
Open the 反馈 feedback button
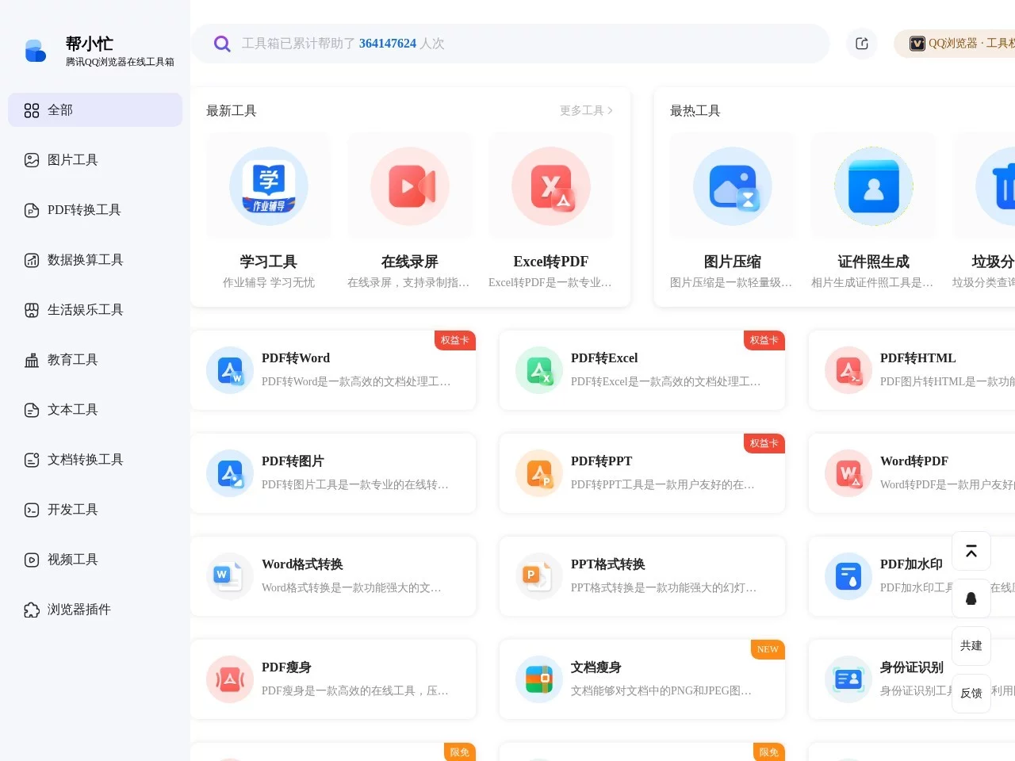tap(971, 693)
